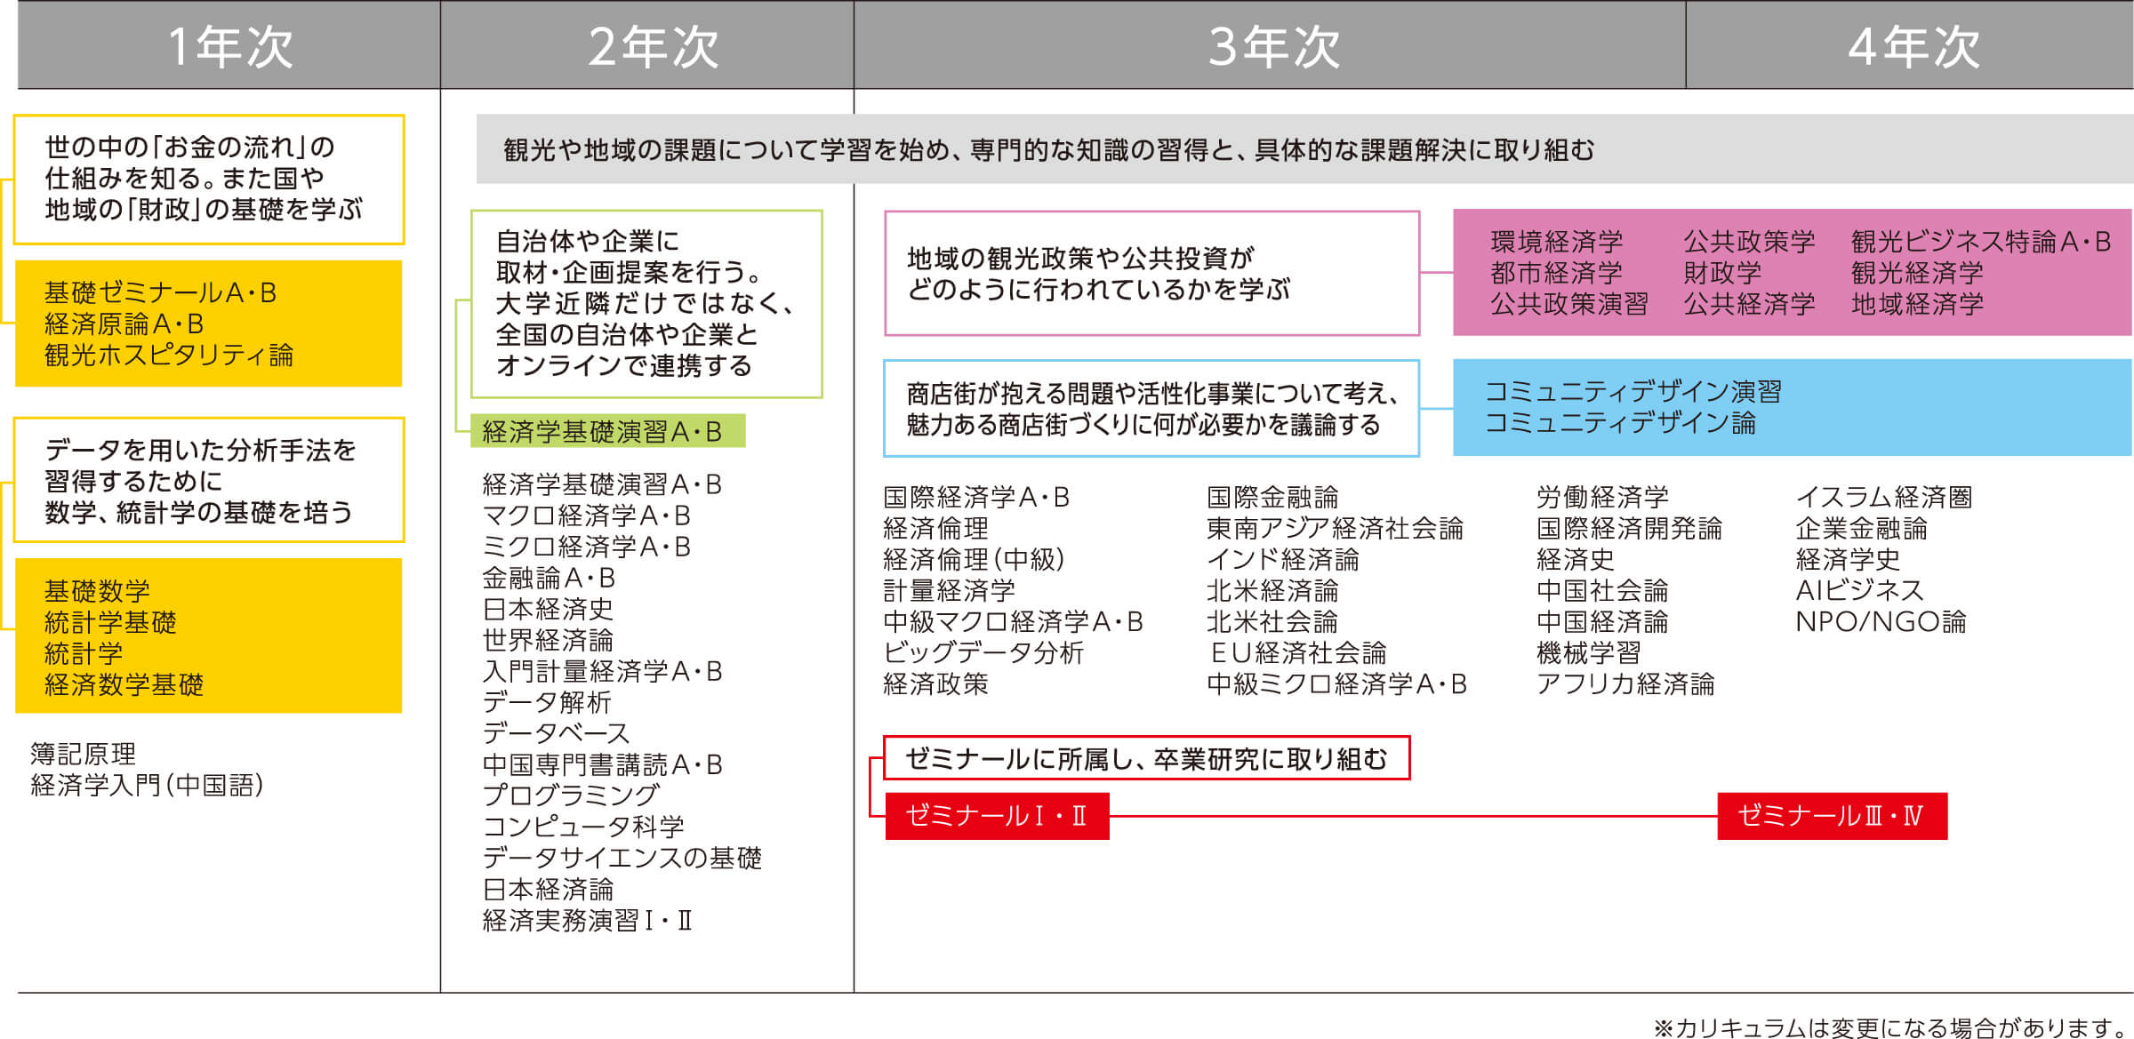Click 経済政策 course
Image resolution: width=2134 pixels, height=1039 pixels.
coord(935,683)
